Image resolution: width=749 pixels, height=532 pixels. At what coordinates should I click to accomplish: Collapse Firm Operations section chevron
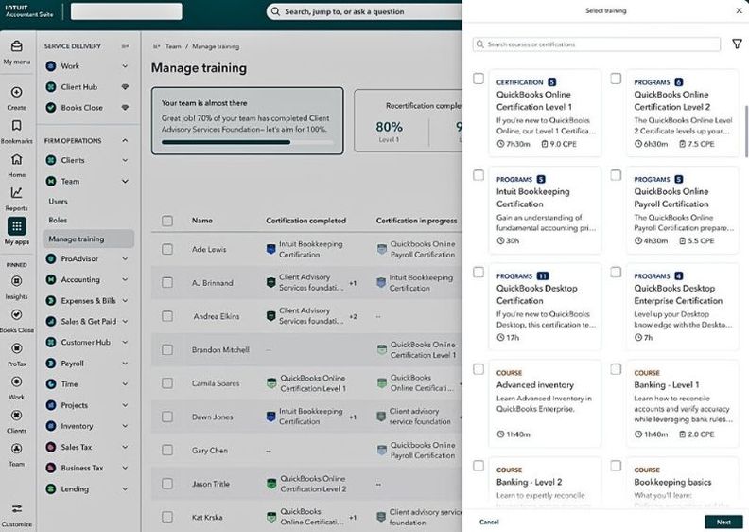coord(125,140)
